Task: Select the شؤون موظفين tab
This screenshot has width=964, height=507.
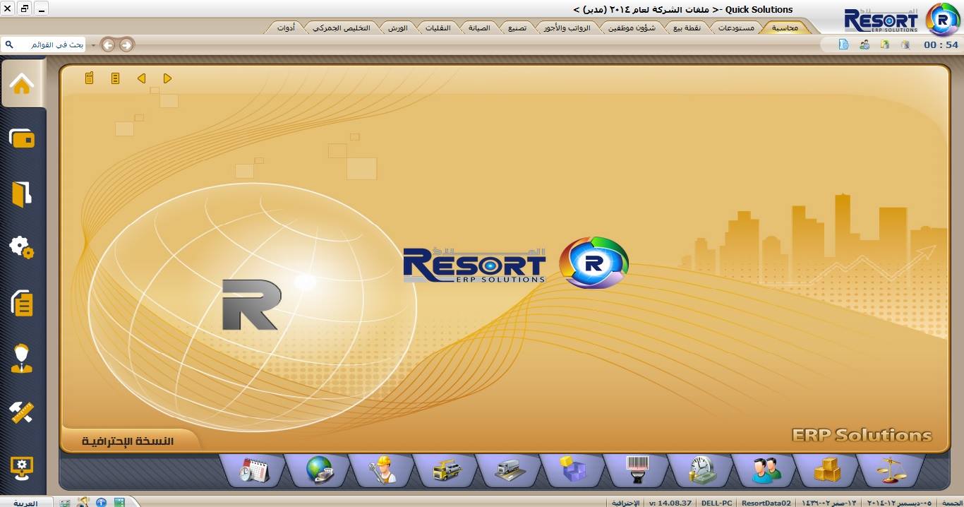Action: click(x=632, y=28)
